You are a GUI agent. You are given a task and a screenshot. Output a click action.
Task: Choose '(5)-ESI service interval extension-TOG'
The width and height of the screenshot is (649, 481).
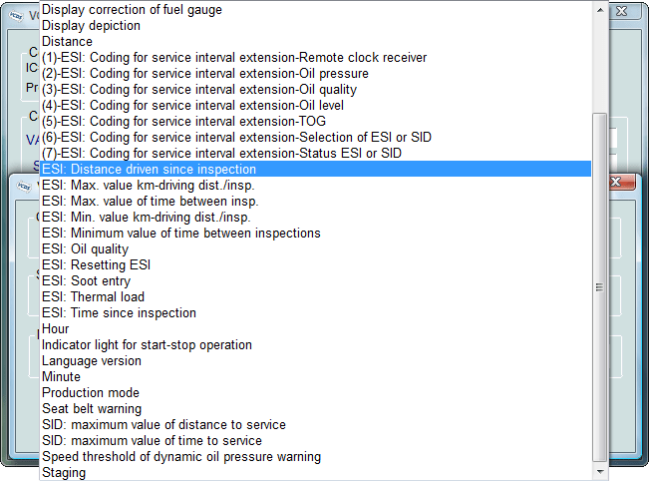(315, 121)
